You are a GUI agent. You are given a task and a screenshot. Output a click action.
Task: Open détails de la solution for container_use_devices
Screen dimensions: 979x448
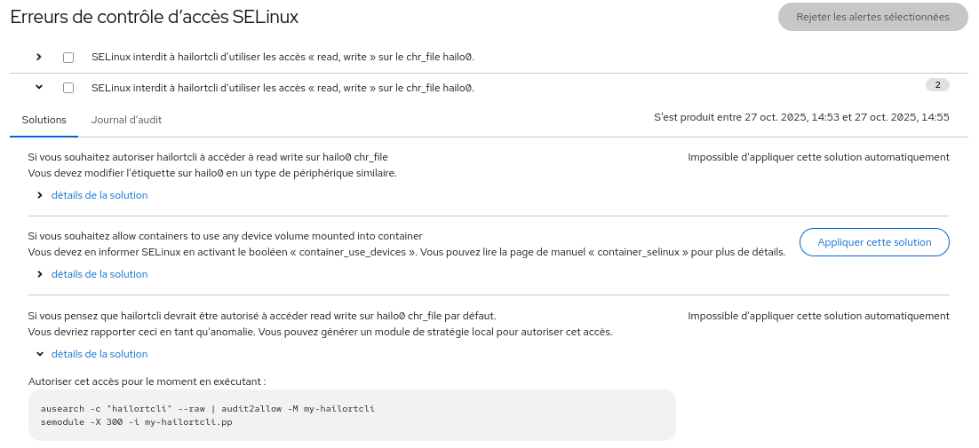(x=99, y=274)
